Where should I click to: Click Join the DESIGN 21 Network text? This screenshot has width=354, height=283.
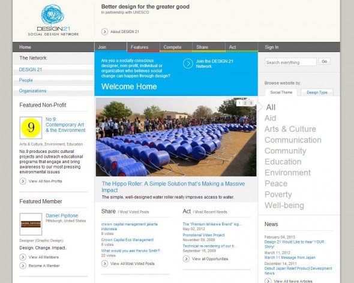214,64
